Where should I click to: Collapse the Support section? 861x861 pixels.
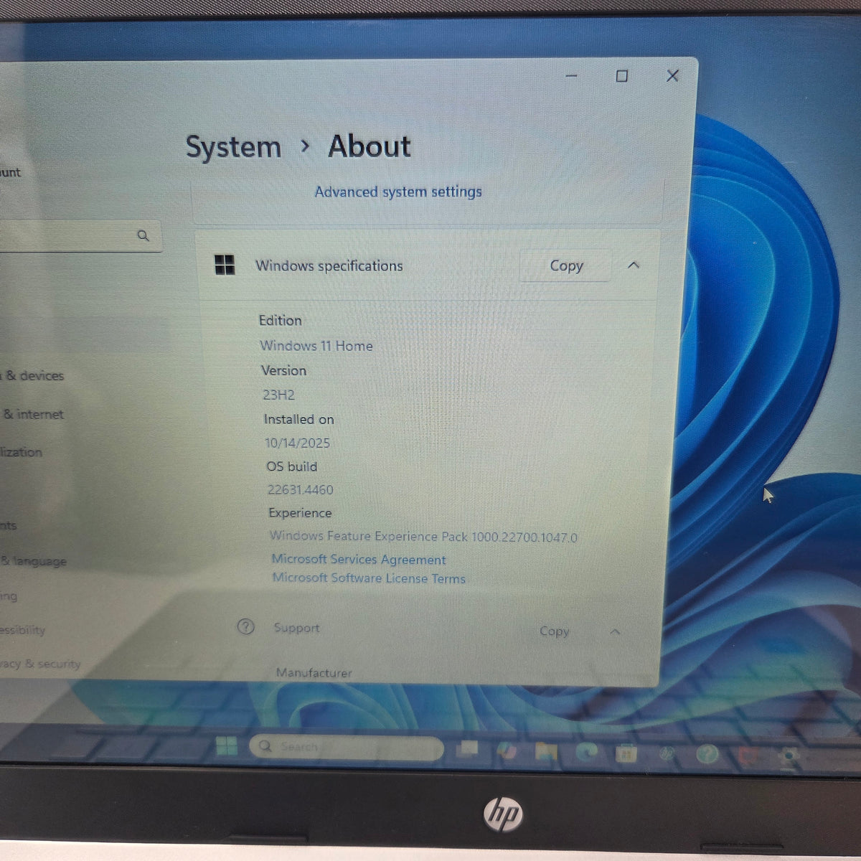pos(615,632)
